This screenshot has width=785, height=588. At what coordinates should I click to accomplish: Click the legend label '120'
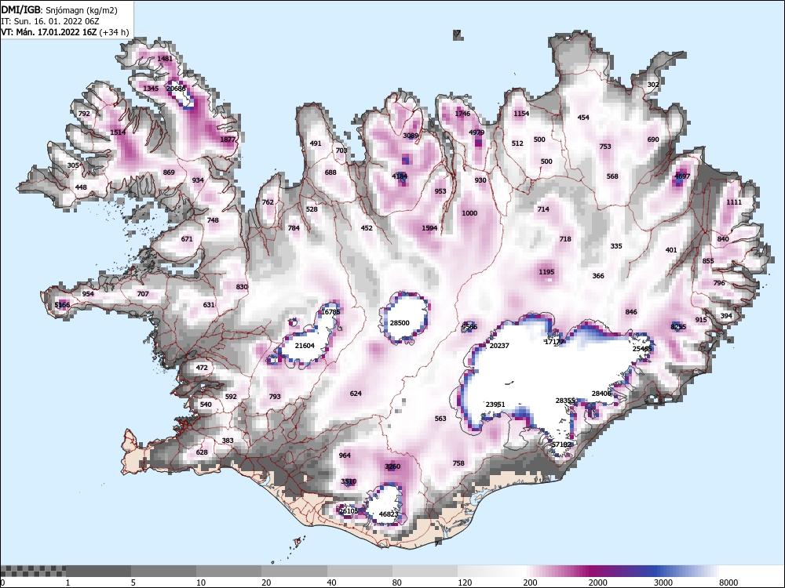pos(465,583)
